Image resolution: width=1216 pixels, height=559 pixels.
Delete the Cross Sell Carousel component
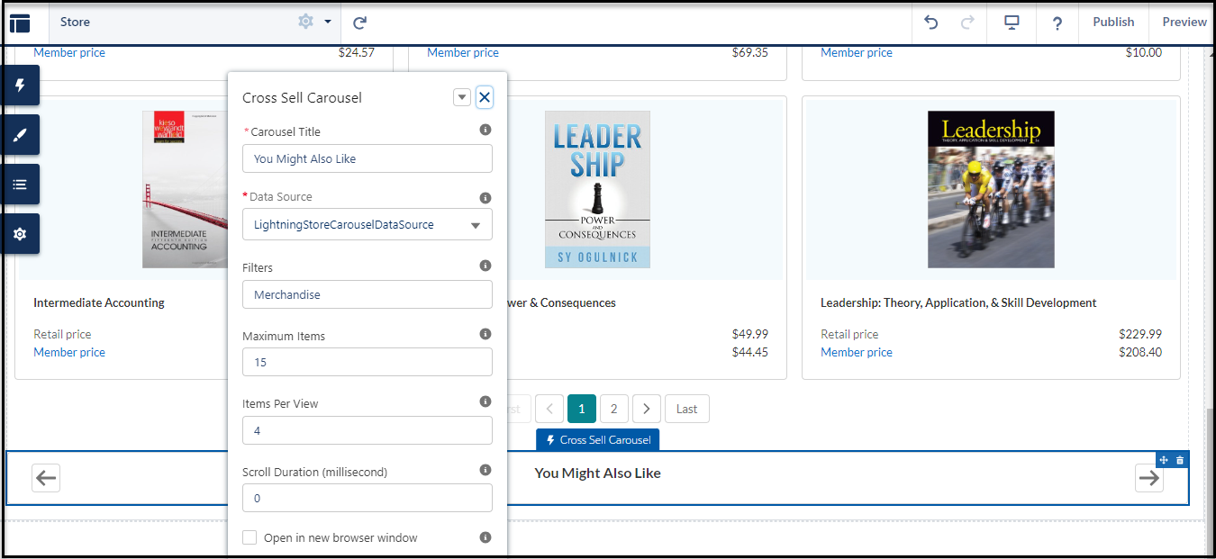[x=1180, y=460]
